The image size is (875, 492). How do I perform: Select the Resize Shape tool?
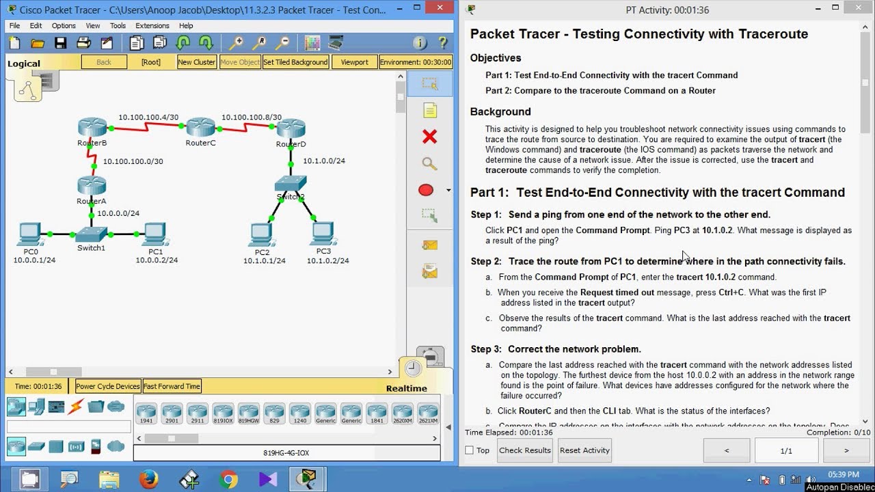(429, 216)
